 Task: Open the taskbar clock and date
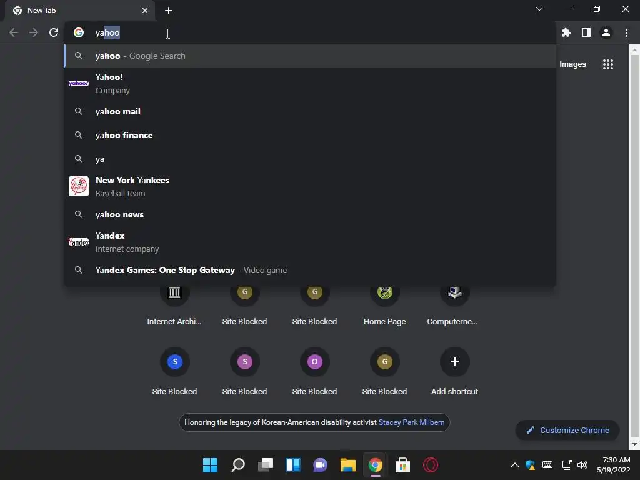[x=614, y=465]
